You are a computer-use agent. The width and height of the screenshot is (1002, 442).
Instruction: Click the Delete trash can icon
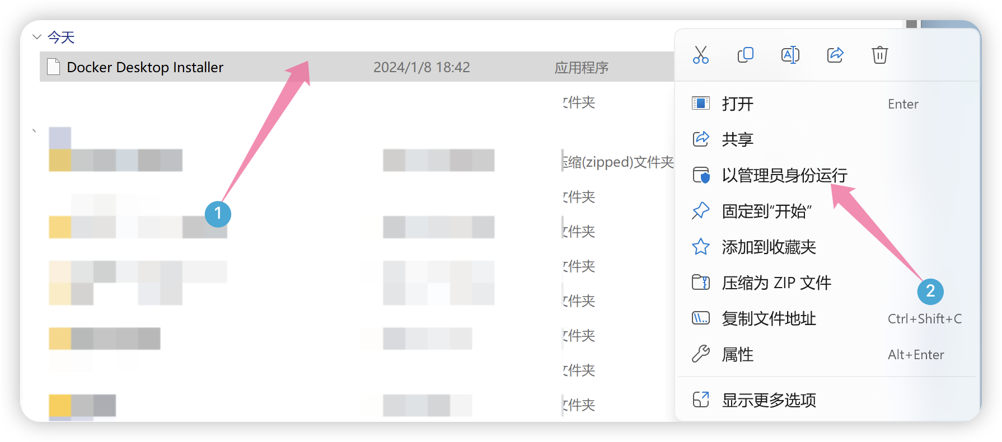880,55
